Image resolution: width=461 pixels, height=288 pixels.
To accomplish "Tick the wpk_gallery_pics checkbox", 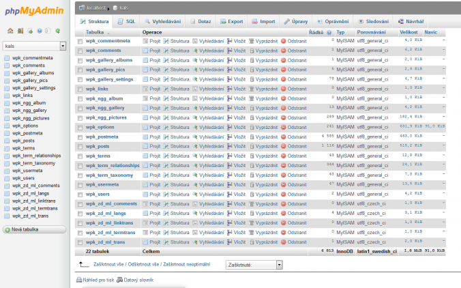I will pyautogui.click(x=80, y=70).
